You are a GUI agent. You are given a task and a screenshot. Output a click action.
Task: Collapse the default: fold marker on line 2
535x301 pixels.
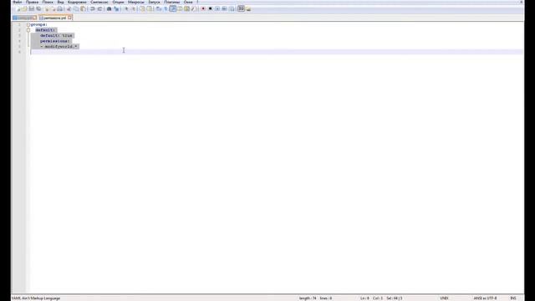(x=28, y=30)
